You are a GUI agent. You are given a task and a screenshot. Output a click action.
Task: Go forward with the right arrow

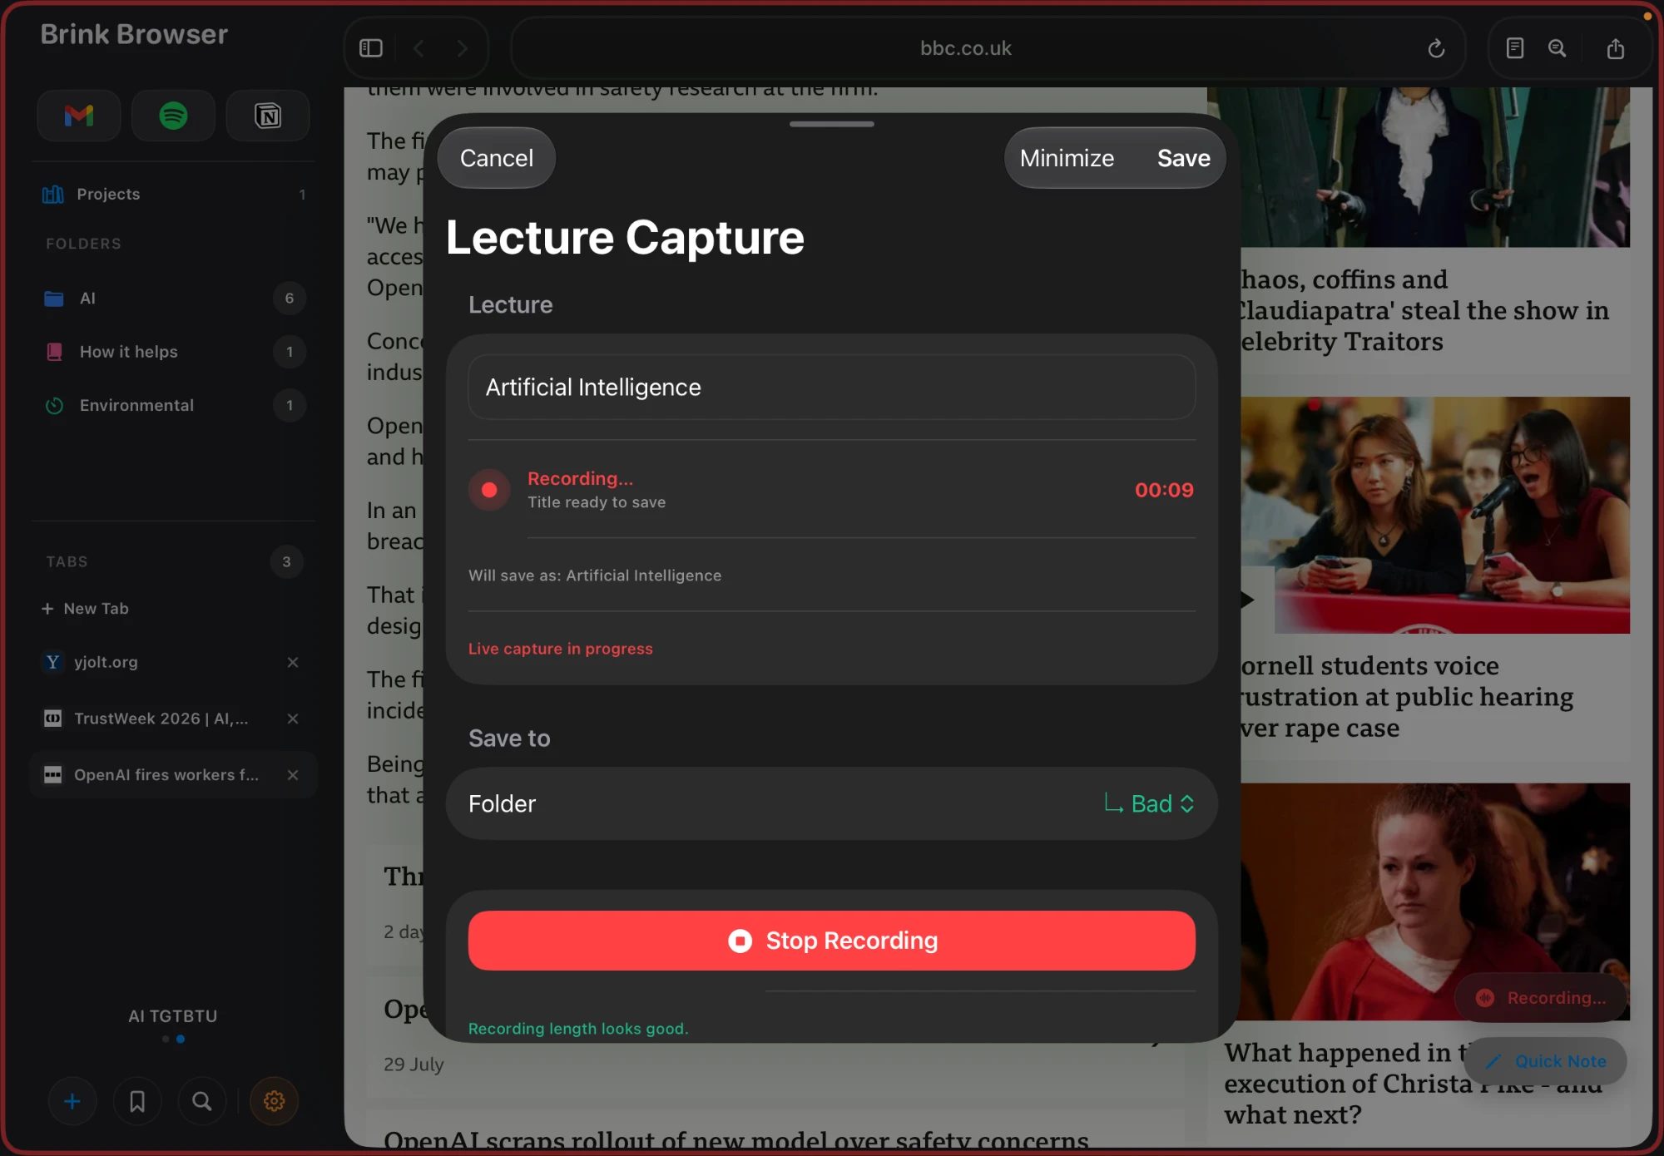pyautogui.click(x=463, y=48)
